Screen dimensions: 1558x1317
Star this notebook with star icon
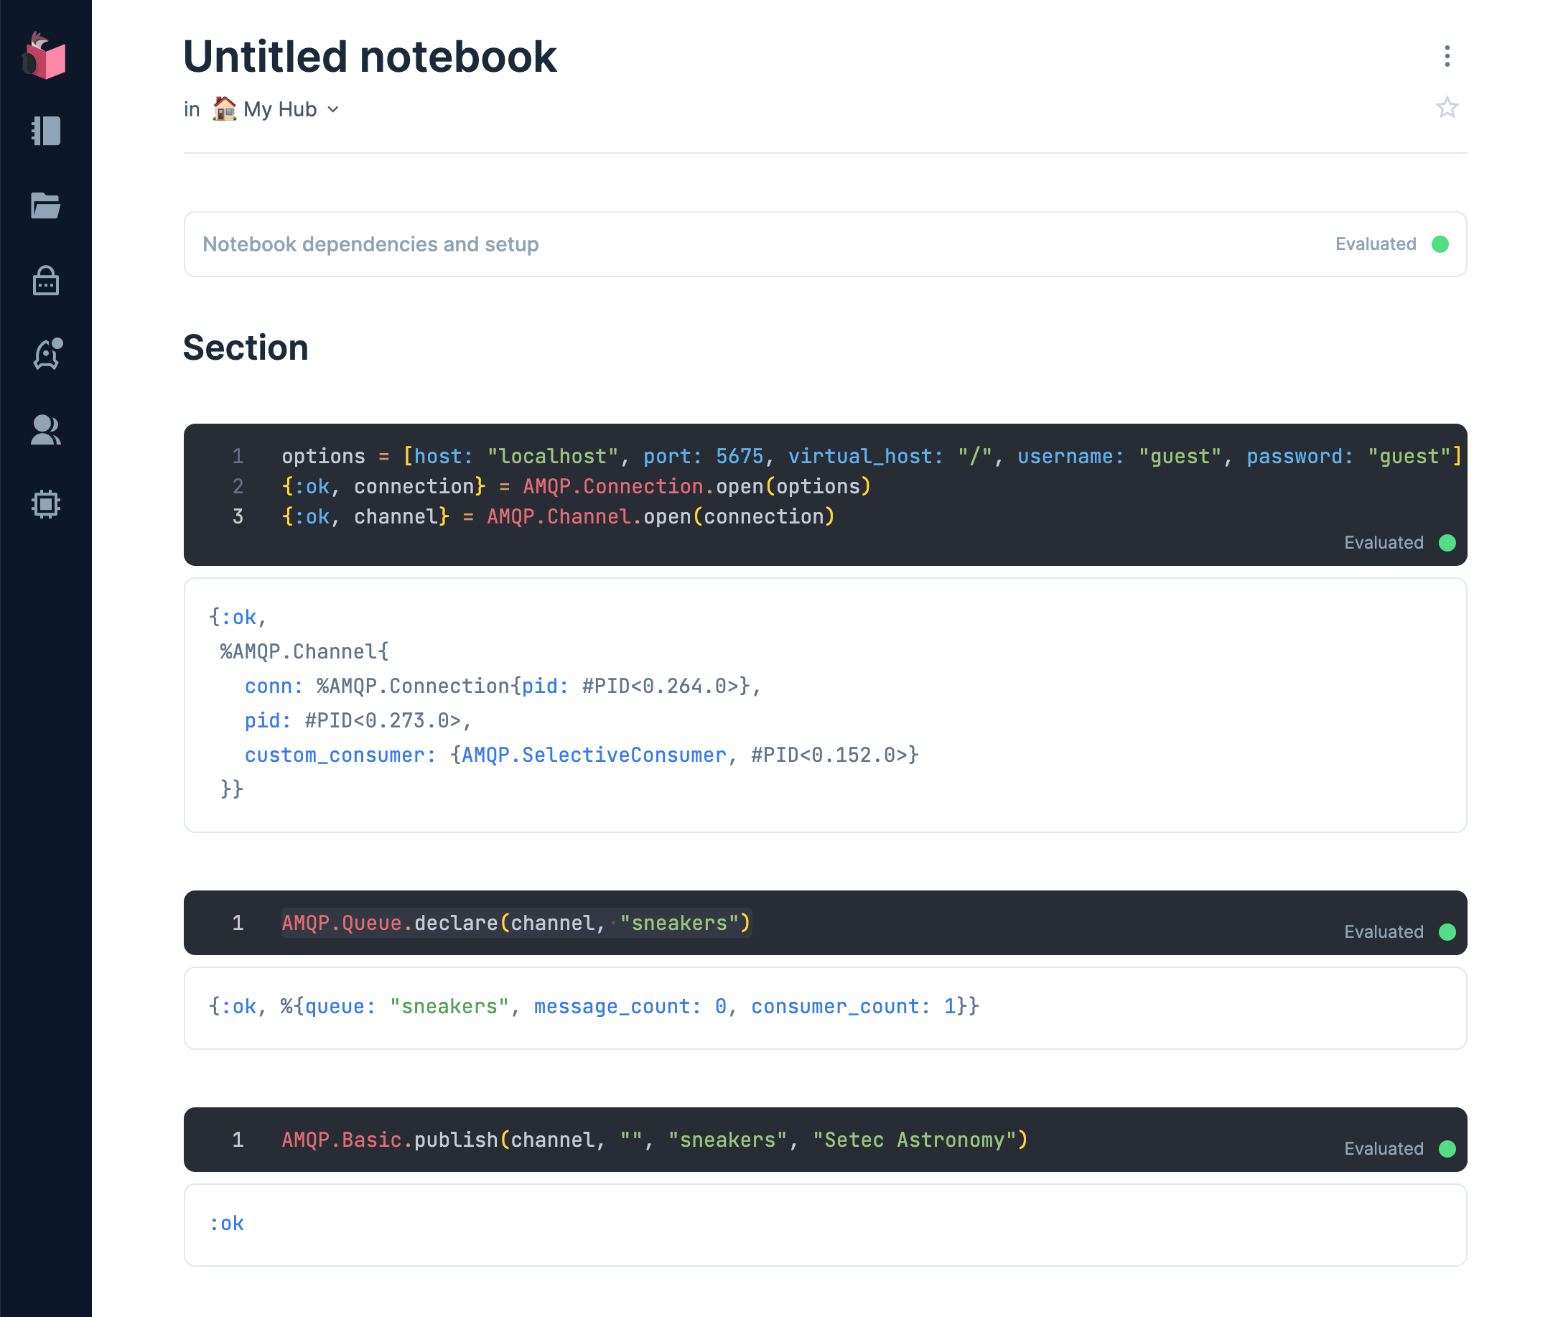[1447, 108]
